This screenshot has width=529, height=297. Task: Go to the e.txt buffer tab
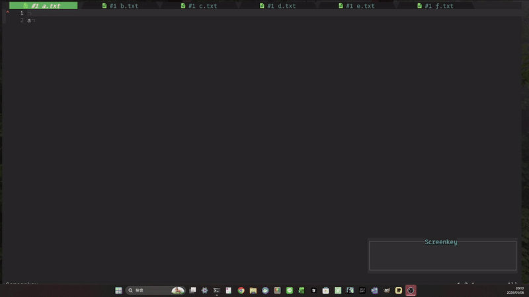pyautogui.click(x=356, y=6)
